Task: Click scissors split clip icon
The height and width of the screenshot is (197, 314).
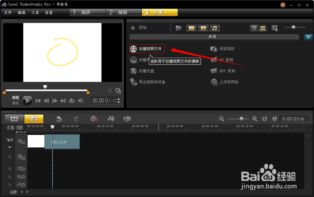Action: 110,91
